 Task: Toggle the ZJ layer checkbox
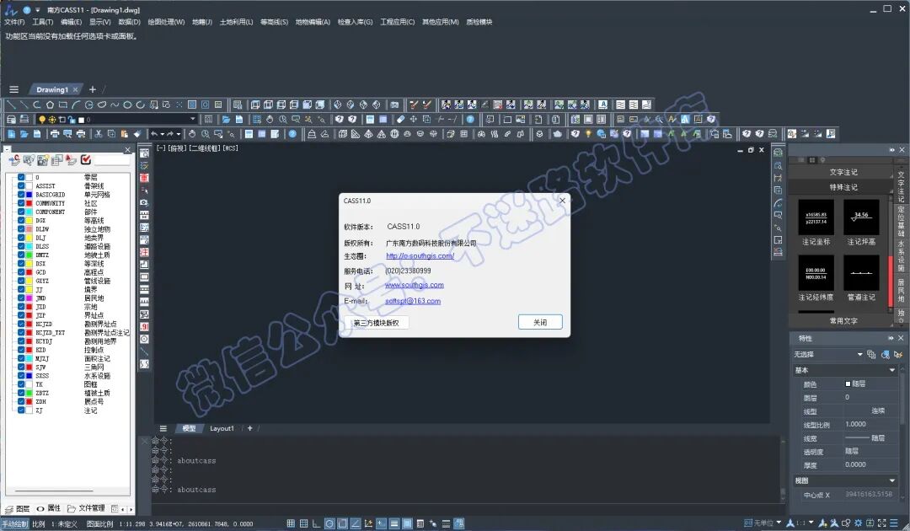coord(21,410)
